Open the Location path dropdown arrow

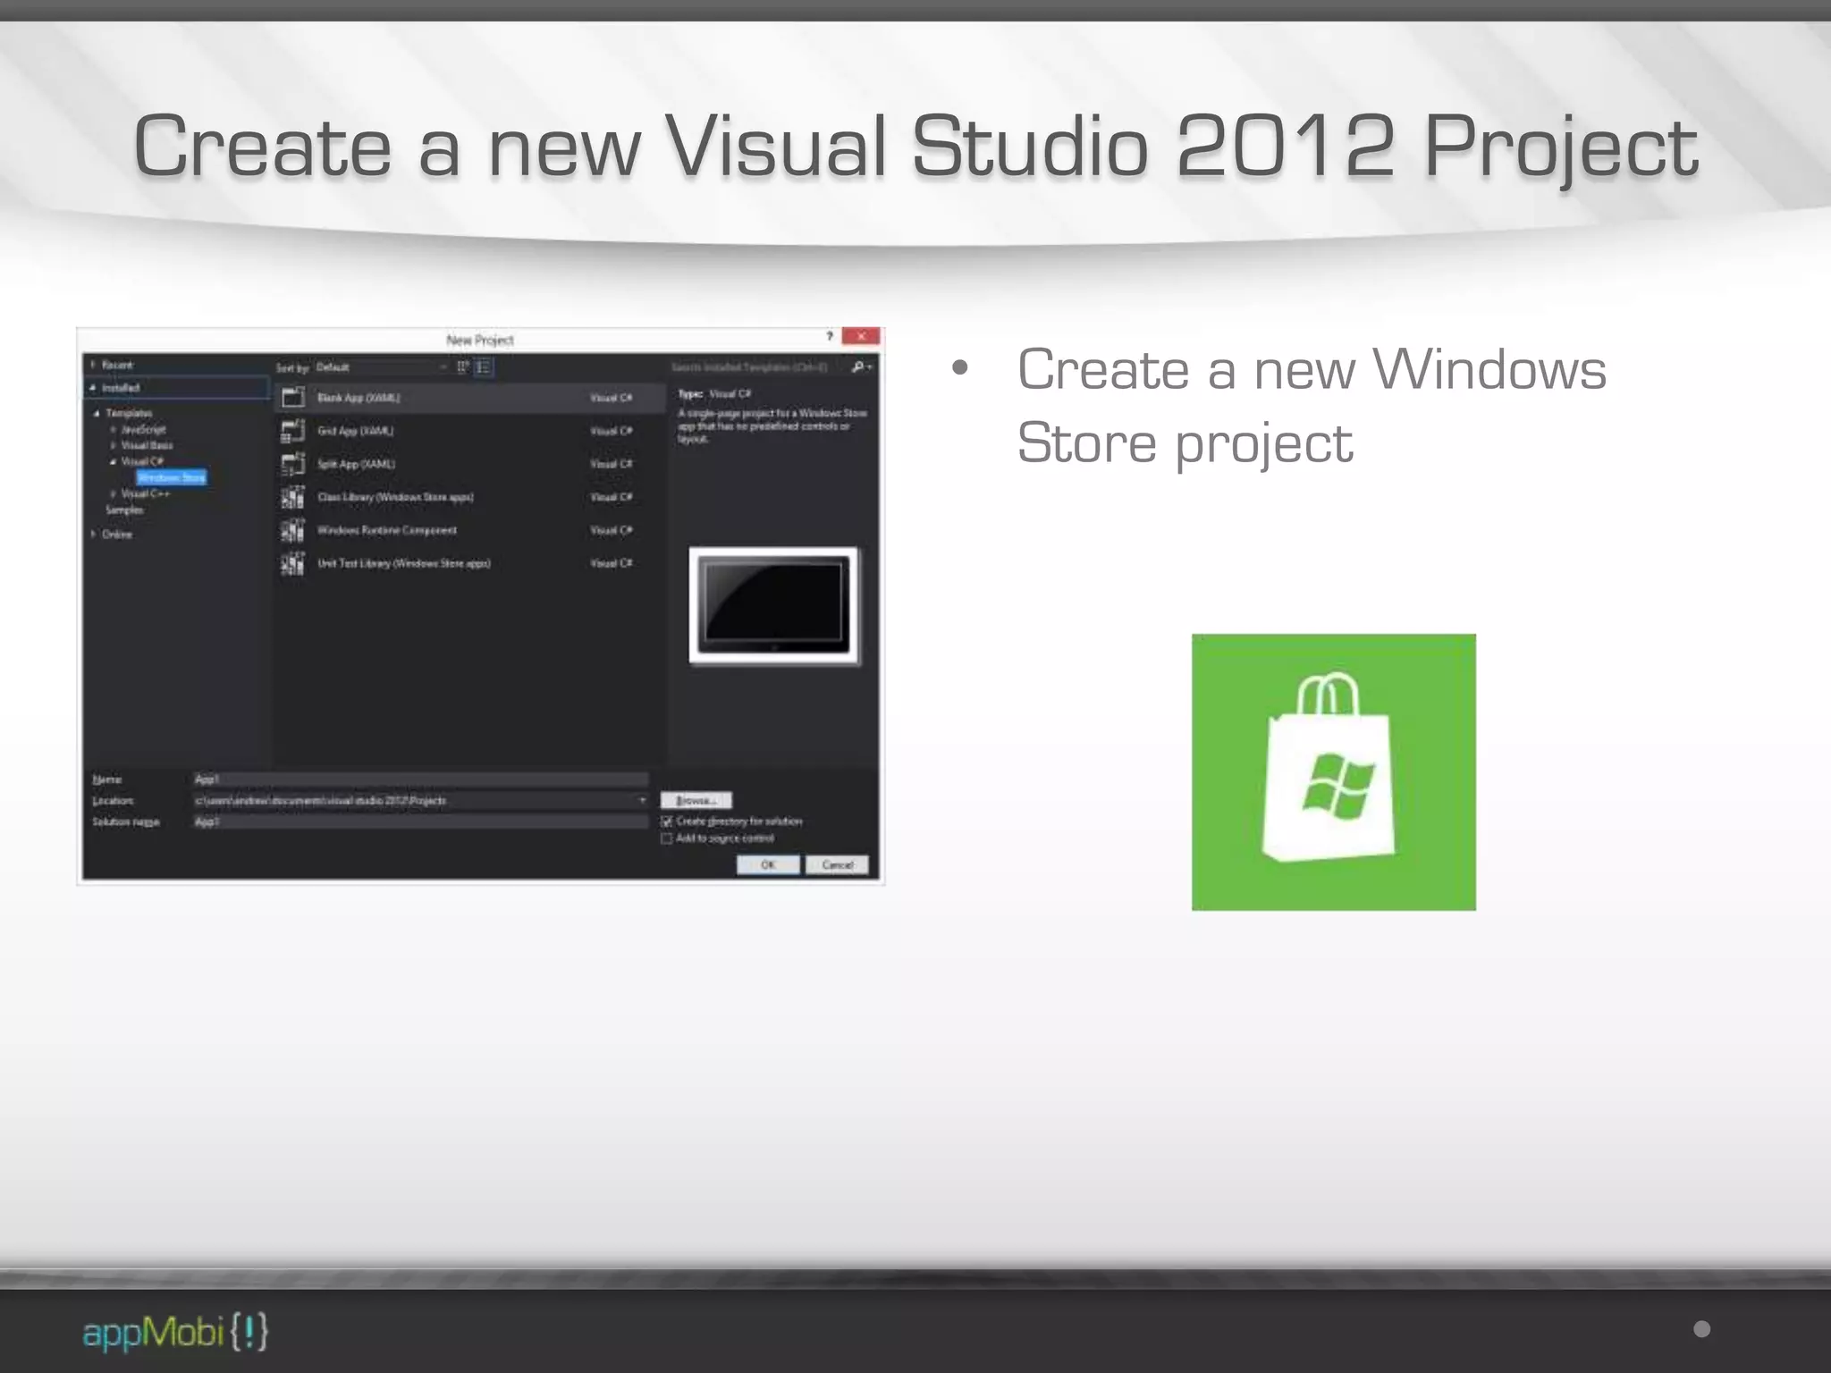642,800
